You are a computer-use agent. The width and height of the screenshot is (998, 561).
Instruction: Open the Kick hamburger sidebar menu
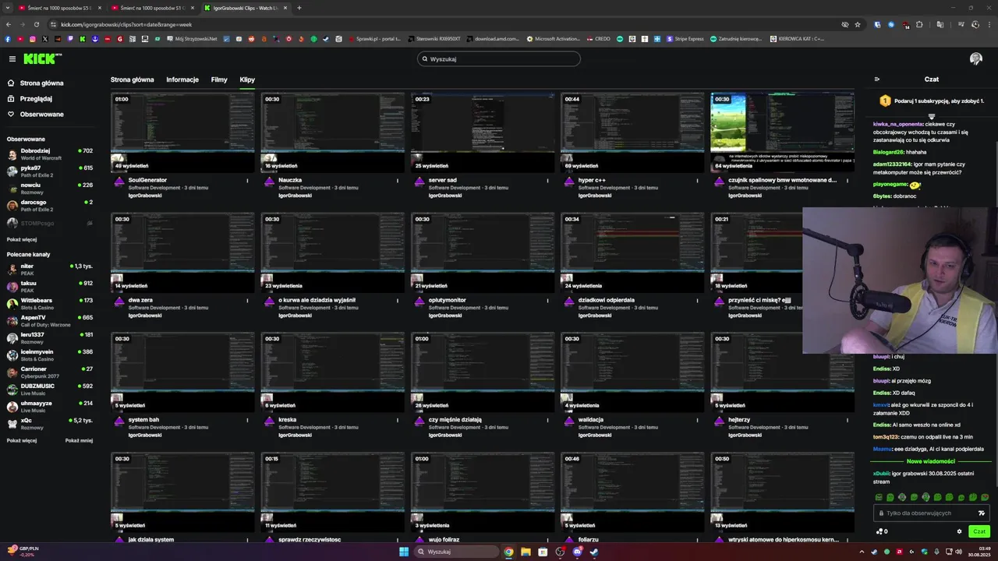click(12, 58)
